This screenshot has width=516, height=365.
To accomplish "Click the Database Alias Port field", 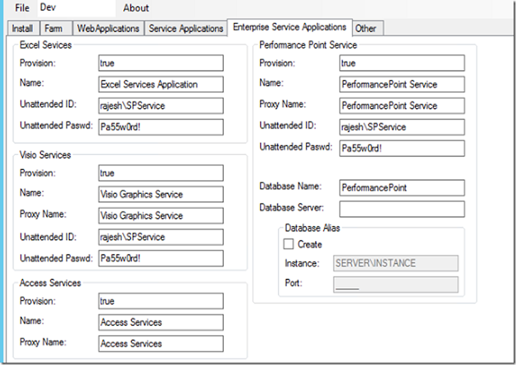I will click(x=395, y=285).
